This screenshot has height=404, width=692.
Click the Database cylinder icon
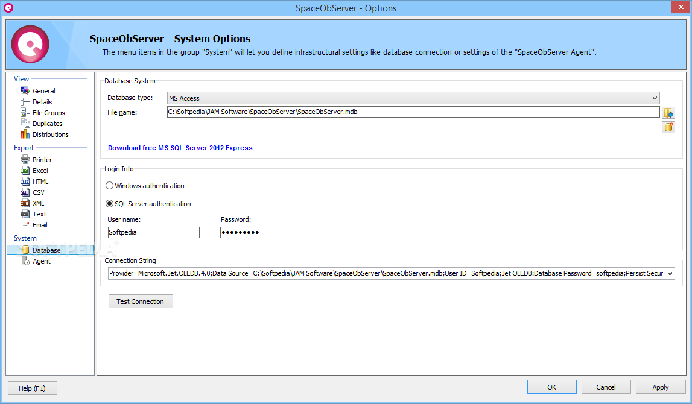25,250
